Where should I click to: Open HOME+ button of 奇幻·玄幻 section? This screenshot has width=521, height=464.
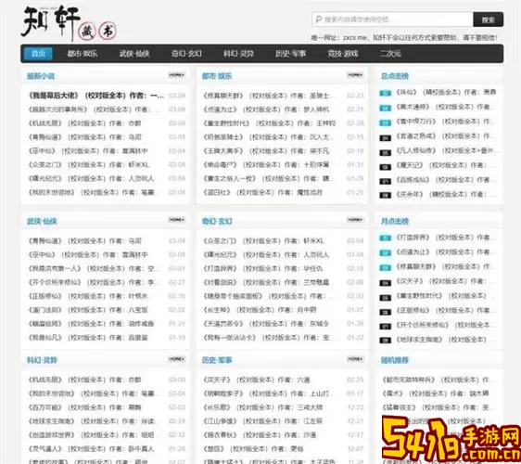[x=355, y=220]
